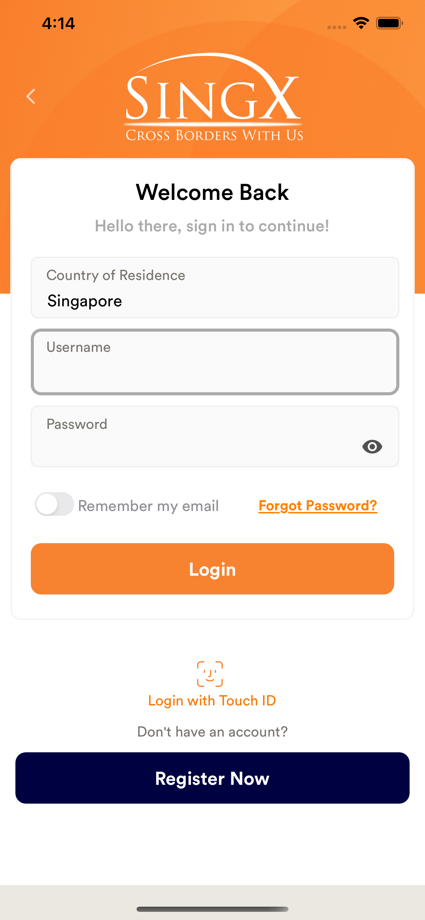Tap Login with Touch ID

click(212, 700)
